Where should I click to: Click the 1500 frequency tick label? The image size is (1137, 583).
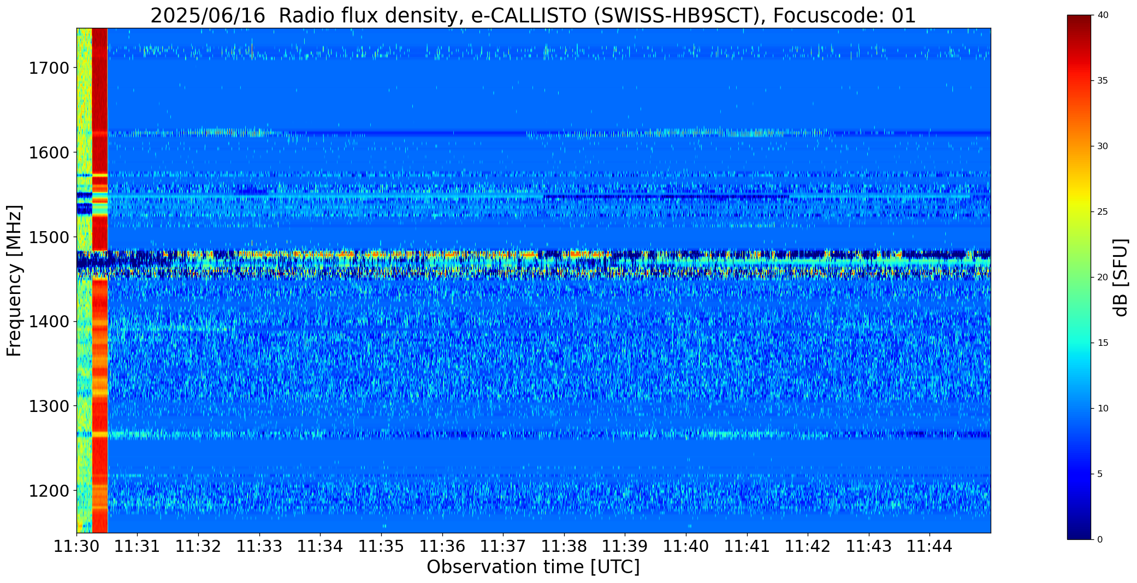coord(49,237)
